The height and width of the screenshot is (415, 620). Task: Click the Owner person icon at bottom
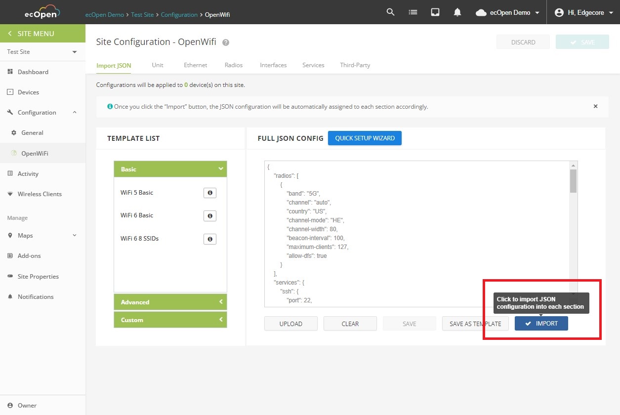pyautogui.click(x=10, y=405)
